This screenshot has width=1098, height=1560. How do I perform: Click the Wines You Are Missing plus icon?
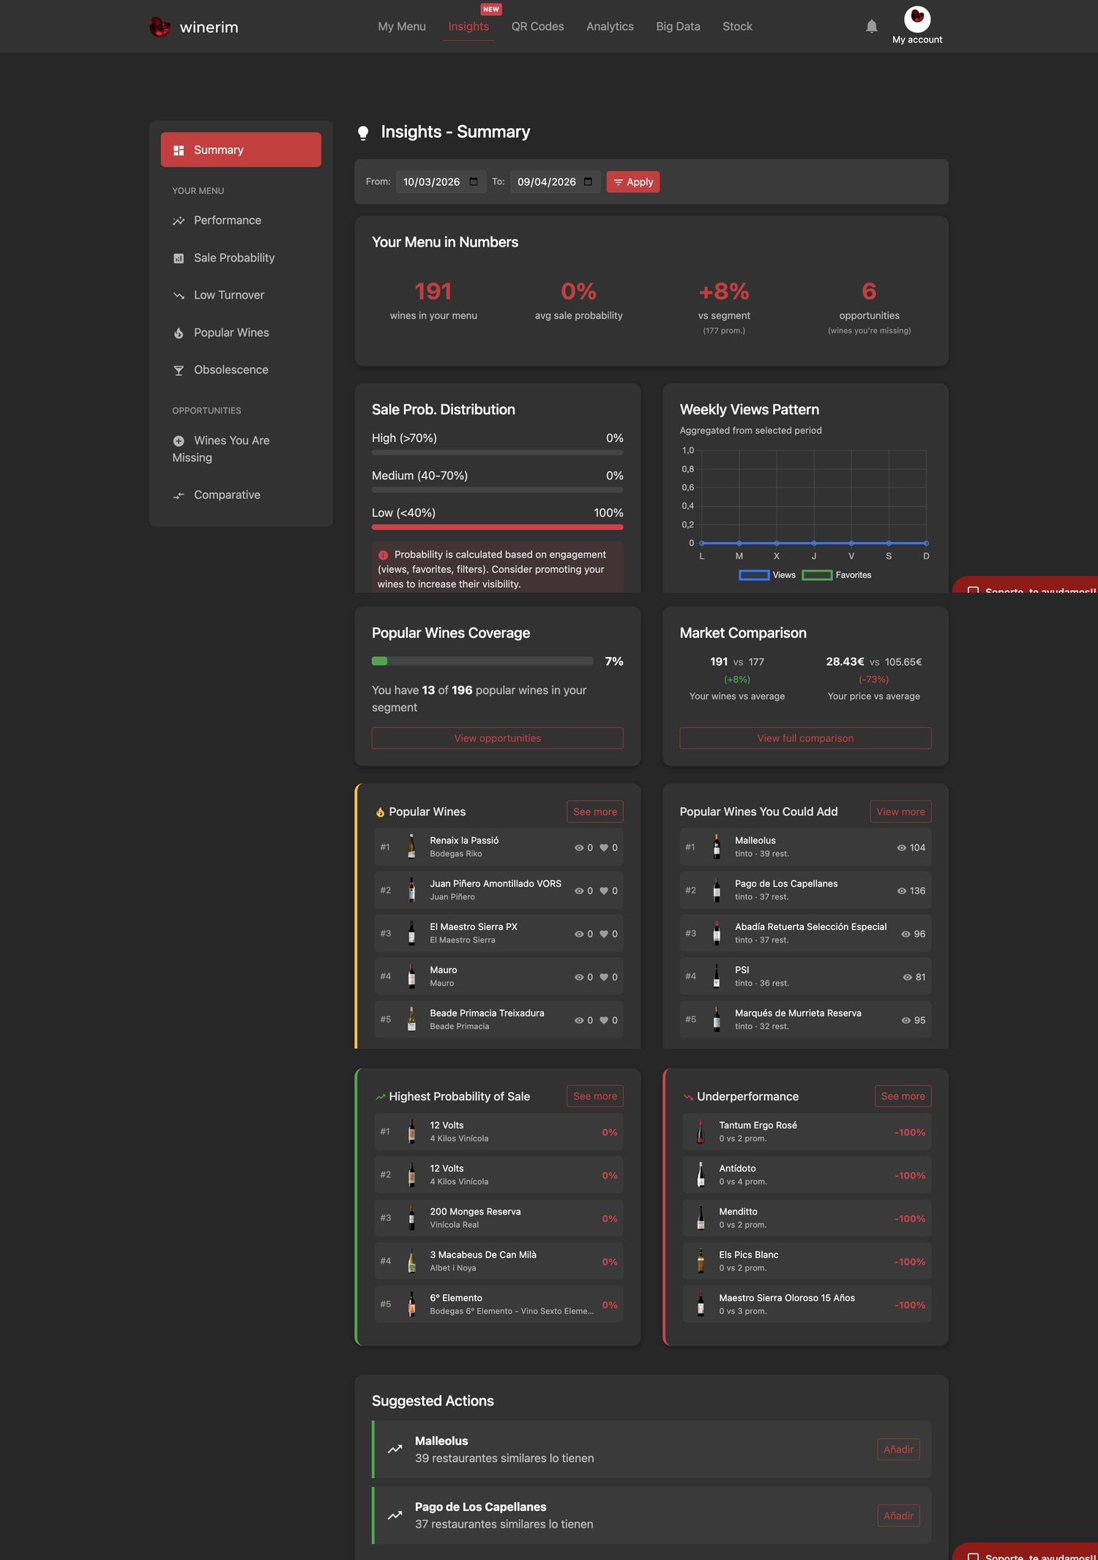179,441
